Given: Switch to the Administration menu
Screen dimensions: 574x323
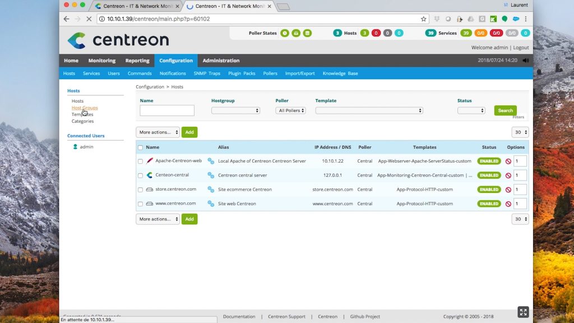Looking at the screenshot, I should [x=221, y=61].
